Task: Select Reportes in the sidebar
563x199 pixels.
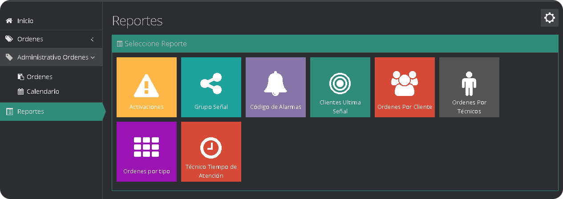Action: 31,111
